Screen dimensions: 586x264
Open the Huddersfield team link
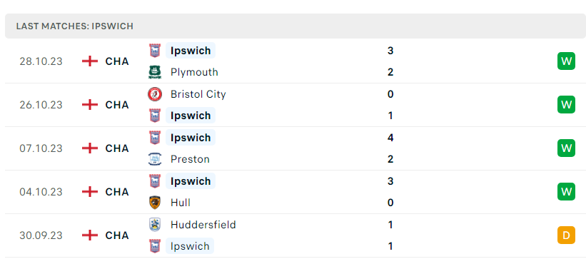(203, 225)
